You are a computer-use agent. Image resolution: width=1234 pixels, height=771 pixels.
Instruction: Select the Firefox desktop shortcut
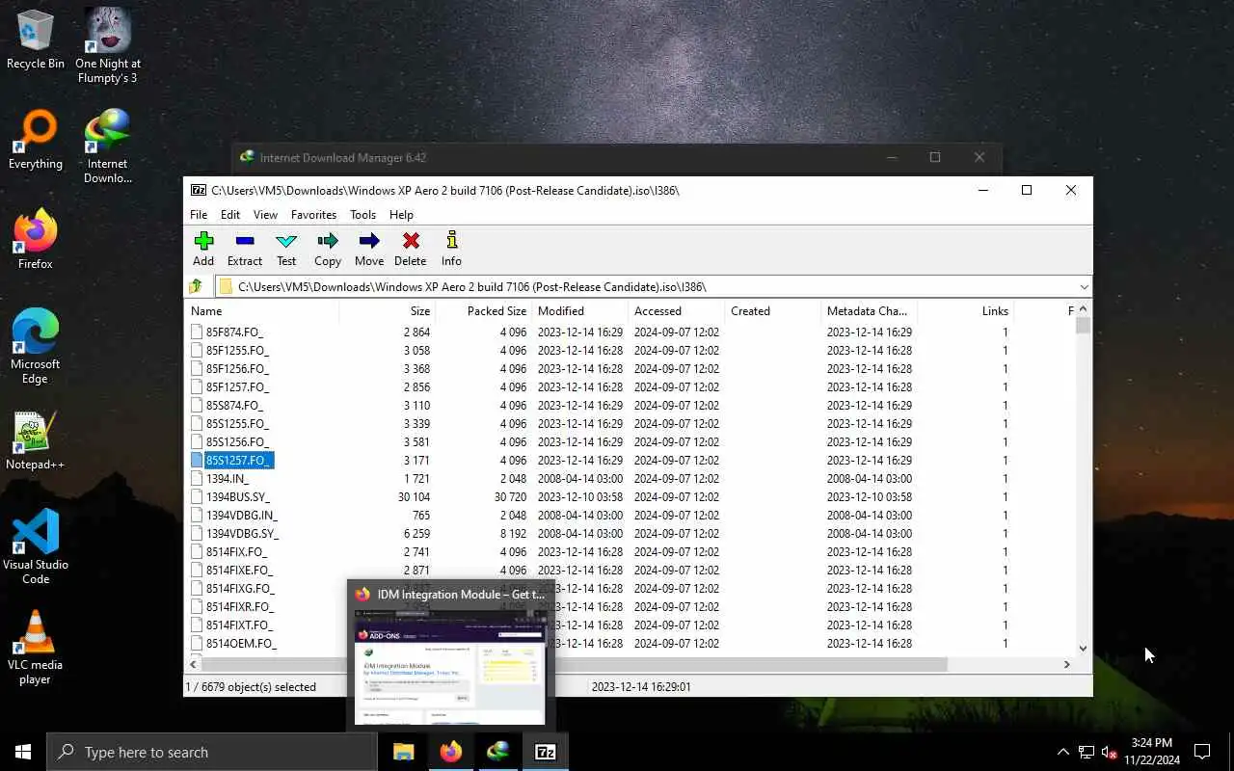[x=36, y=240]
